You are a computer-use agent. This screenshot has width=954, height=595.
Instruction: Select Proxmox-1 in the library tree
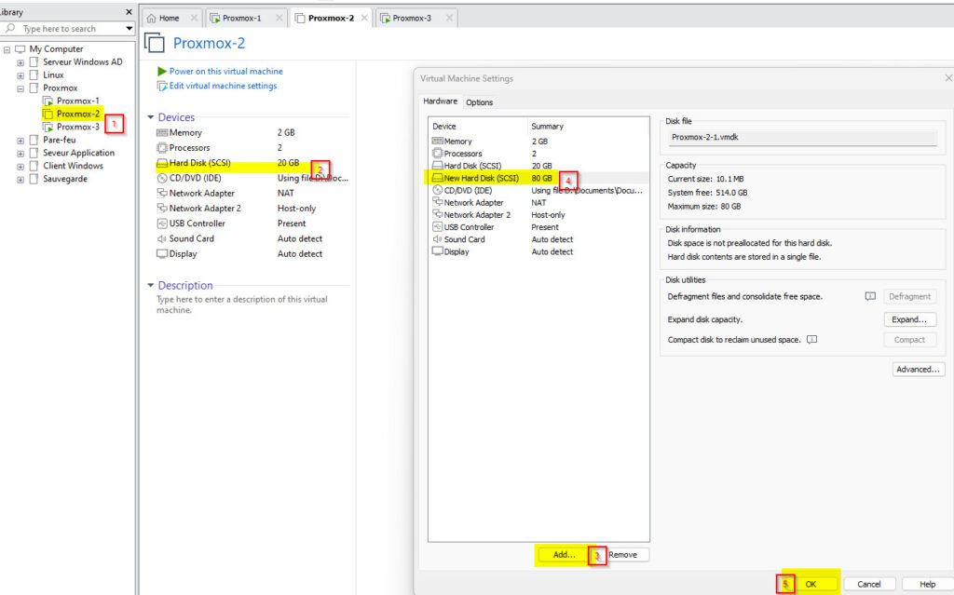tap(77, 101)
